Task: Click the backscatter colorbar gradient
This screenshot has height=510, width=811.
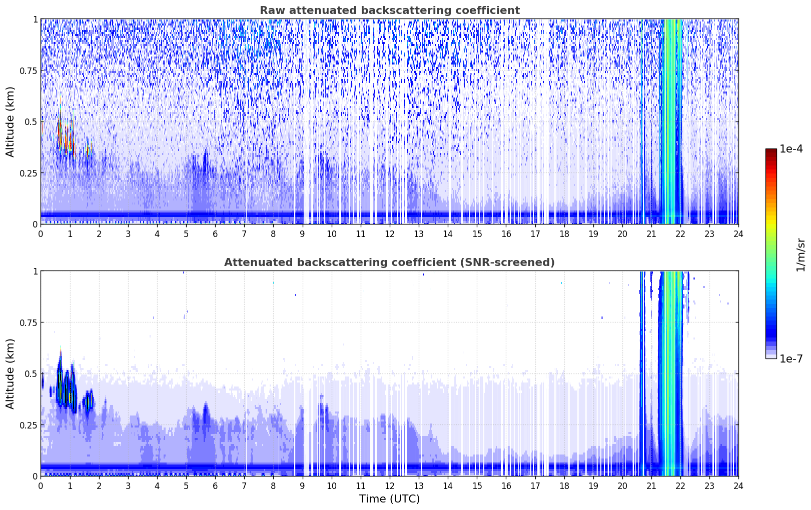Action: [771, 253]
